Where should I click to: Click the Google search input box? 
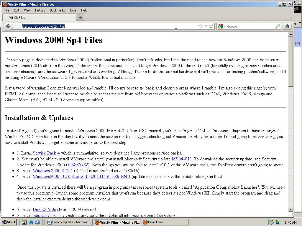coord(250,26)
